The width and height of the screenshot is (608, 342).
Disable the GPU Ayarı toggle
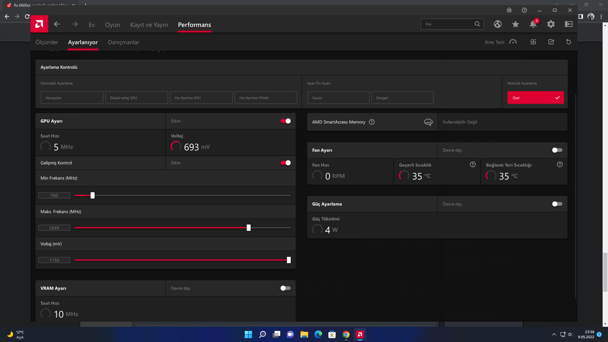click(x=285, y=121)
